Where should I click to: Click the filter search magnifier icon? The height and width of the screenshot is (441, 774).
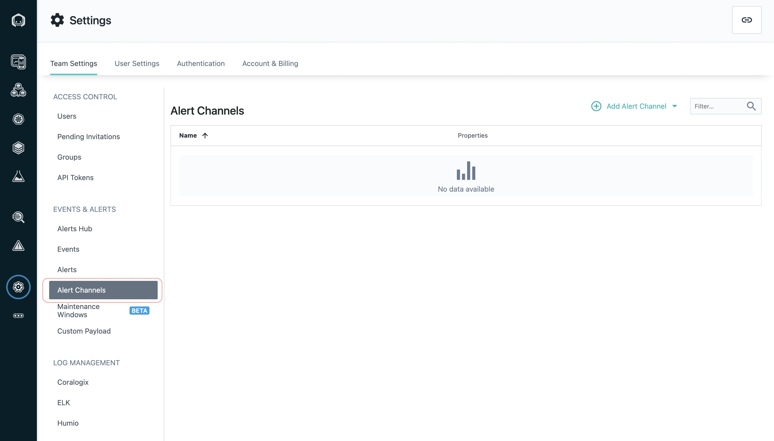[x=751, y=106]
